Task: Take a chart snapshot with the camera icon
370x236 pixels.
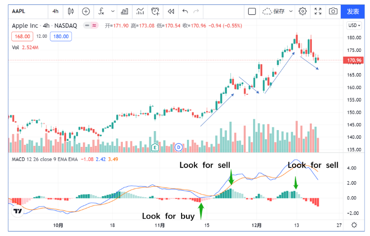Action: click(333, 11)
